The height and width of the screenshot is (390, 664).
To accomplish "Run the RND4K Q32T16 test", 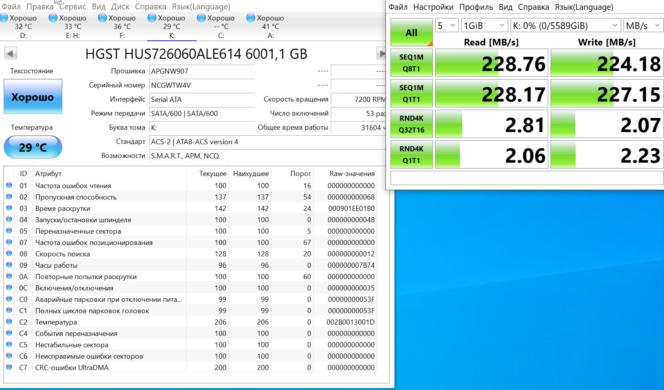I will pos(411,124).
